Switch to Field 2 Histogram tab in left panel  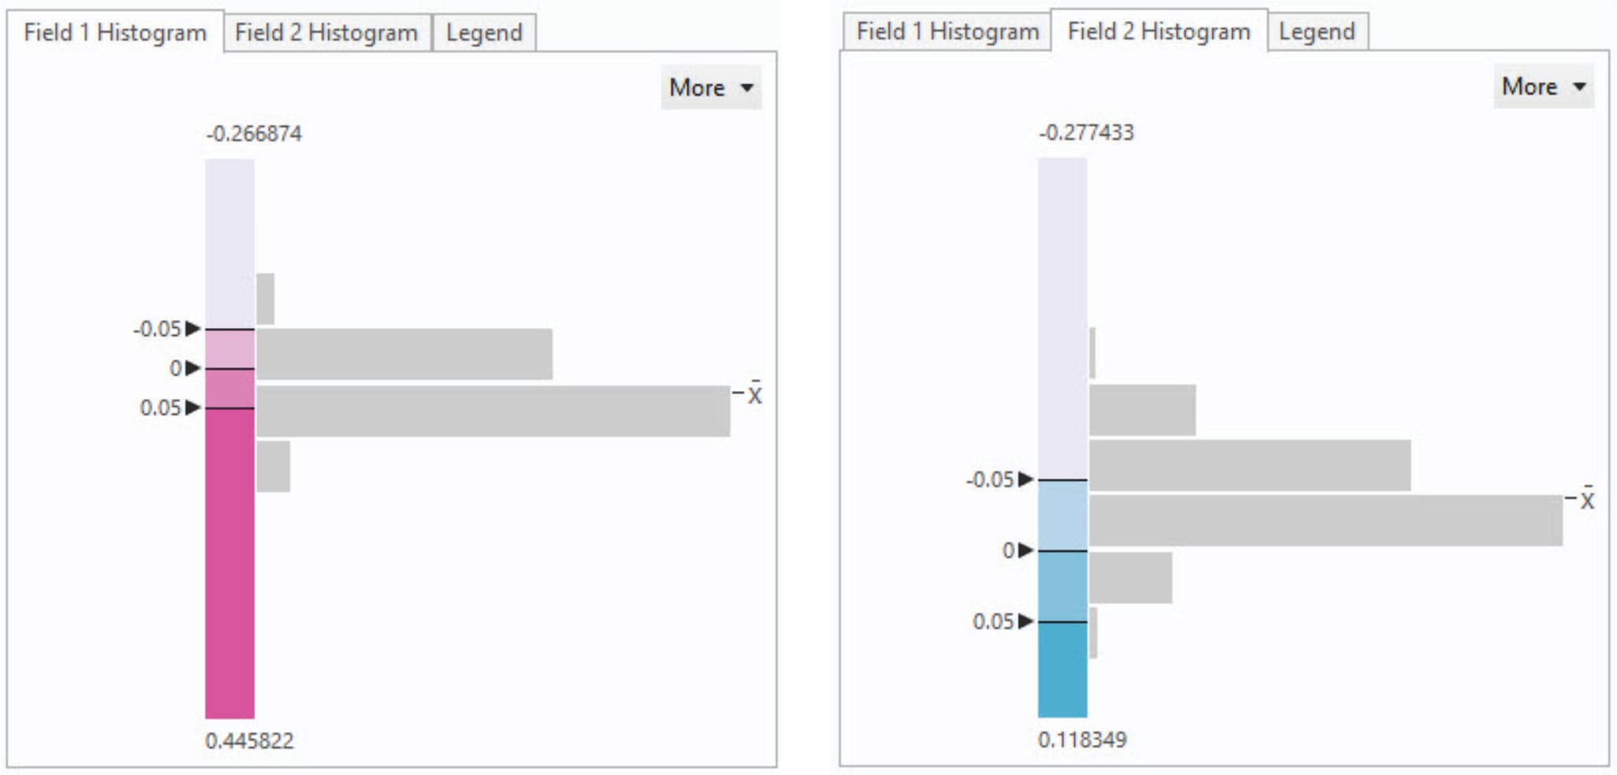click(x=327, y=33)
